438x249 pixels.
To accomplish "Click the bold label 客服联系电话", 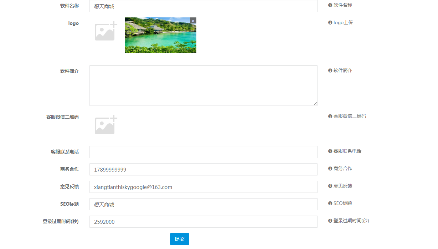I will click(x=65, y=152).
